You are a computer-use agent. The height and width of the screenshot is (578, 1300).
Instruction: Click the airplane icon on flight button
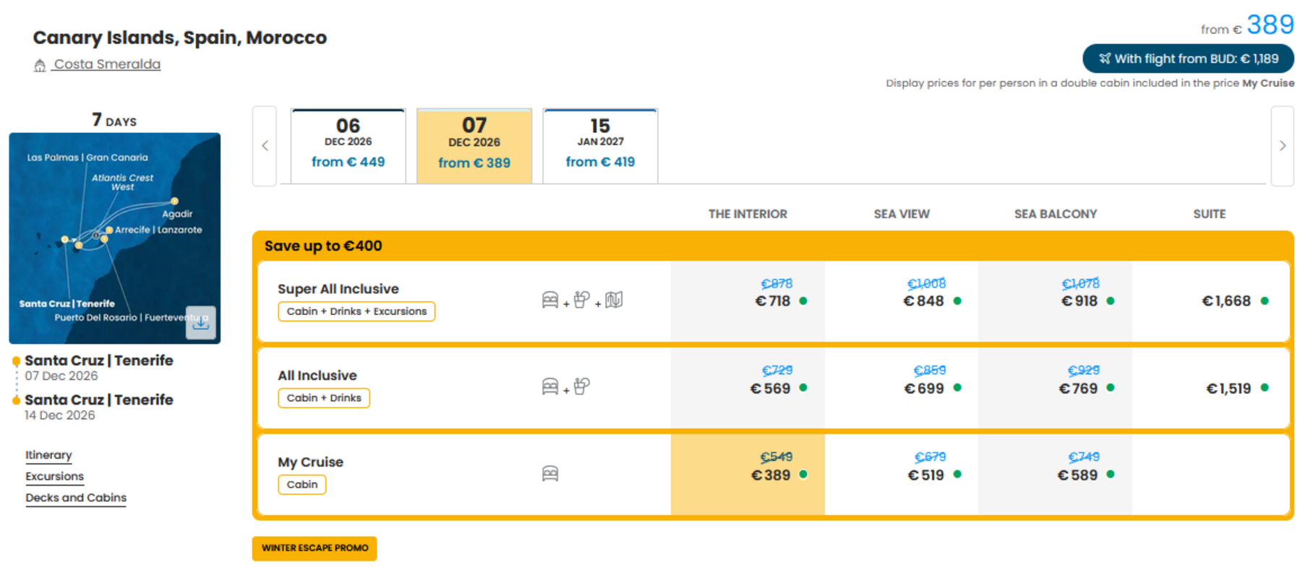1105,59
